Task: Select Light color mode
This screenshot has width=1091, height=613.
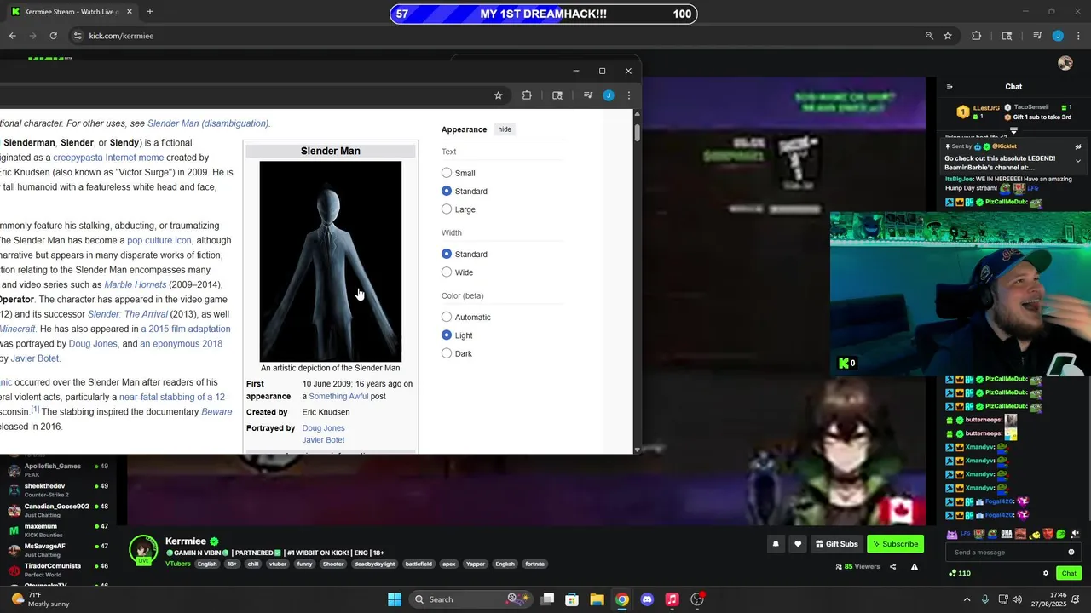Action: [x=447, y=335]
